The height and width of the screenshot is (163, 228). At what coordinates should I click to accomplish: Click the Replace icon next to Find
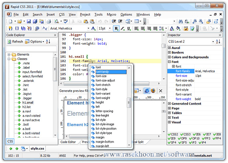[x=187, y=22]
